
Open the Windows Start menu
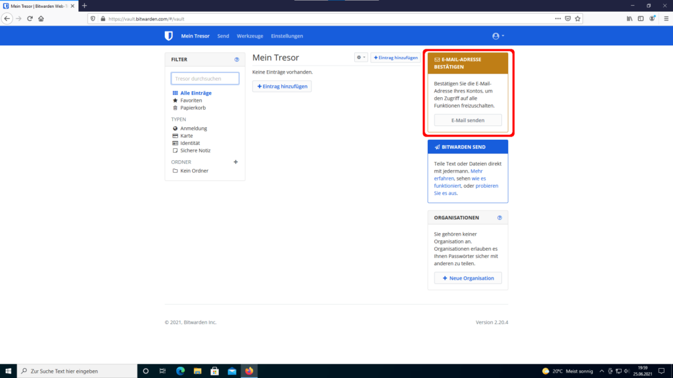[8, 371]
